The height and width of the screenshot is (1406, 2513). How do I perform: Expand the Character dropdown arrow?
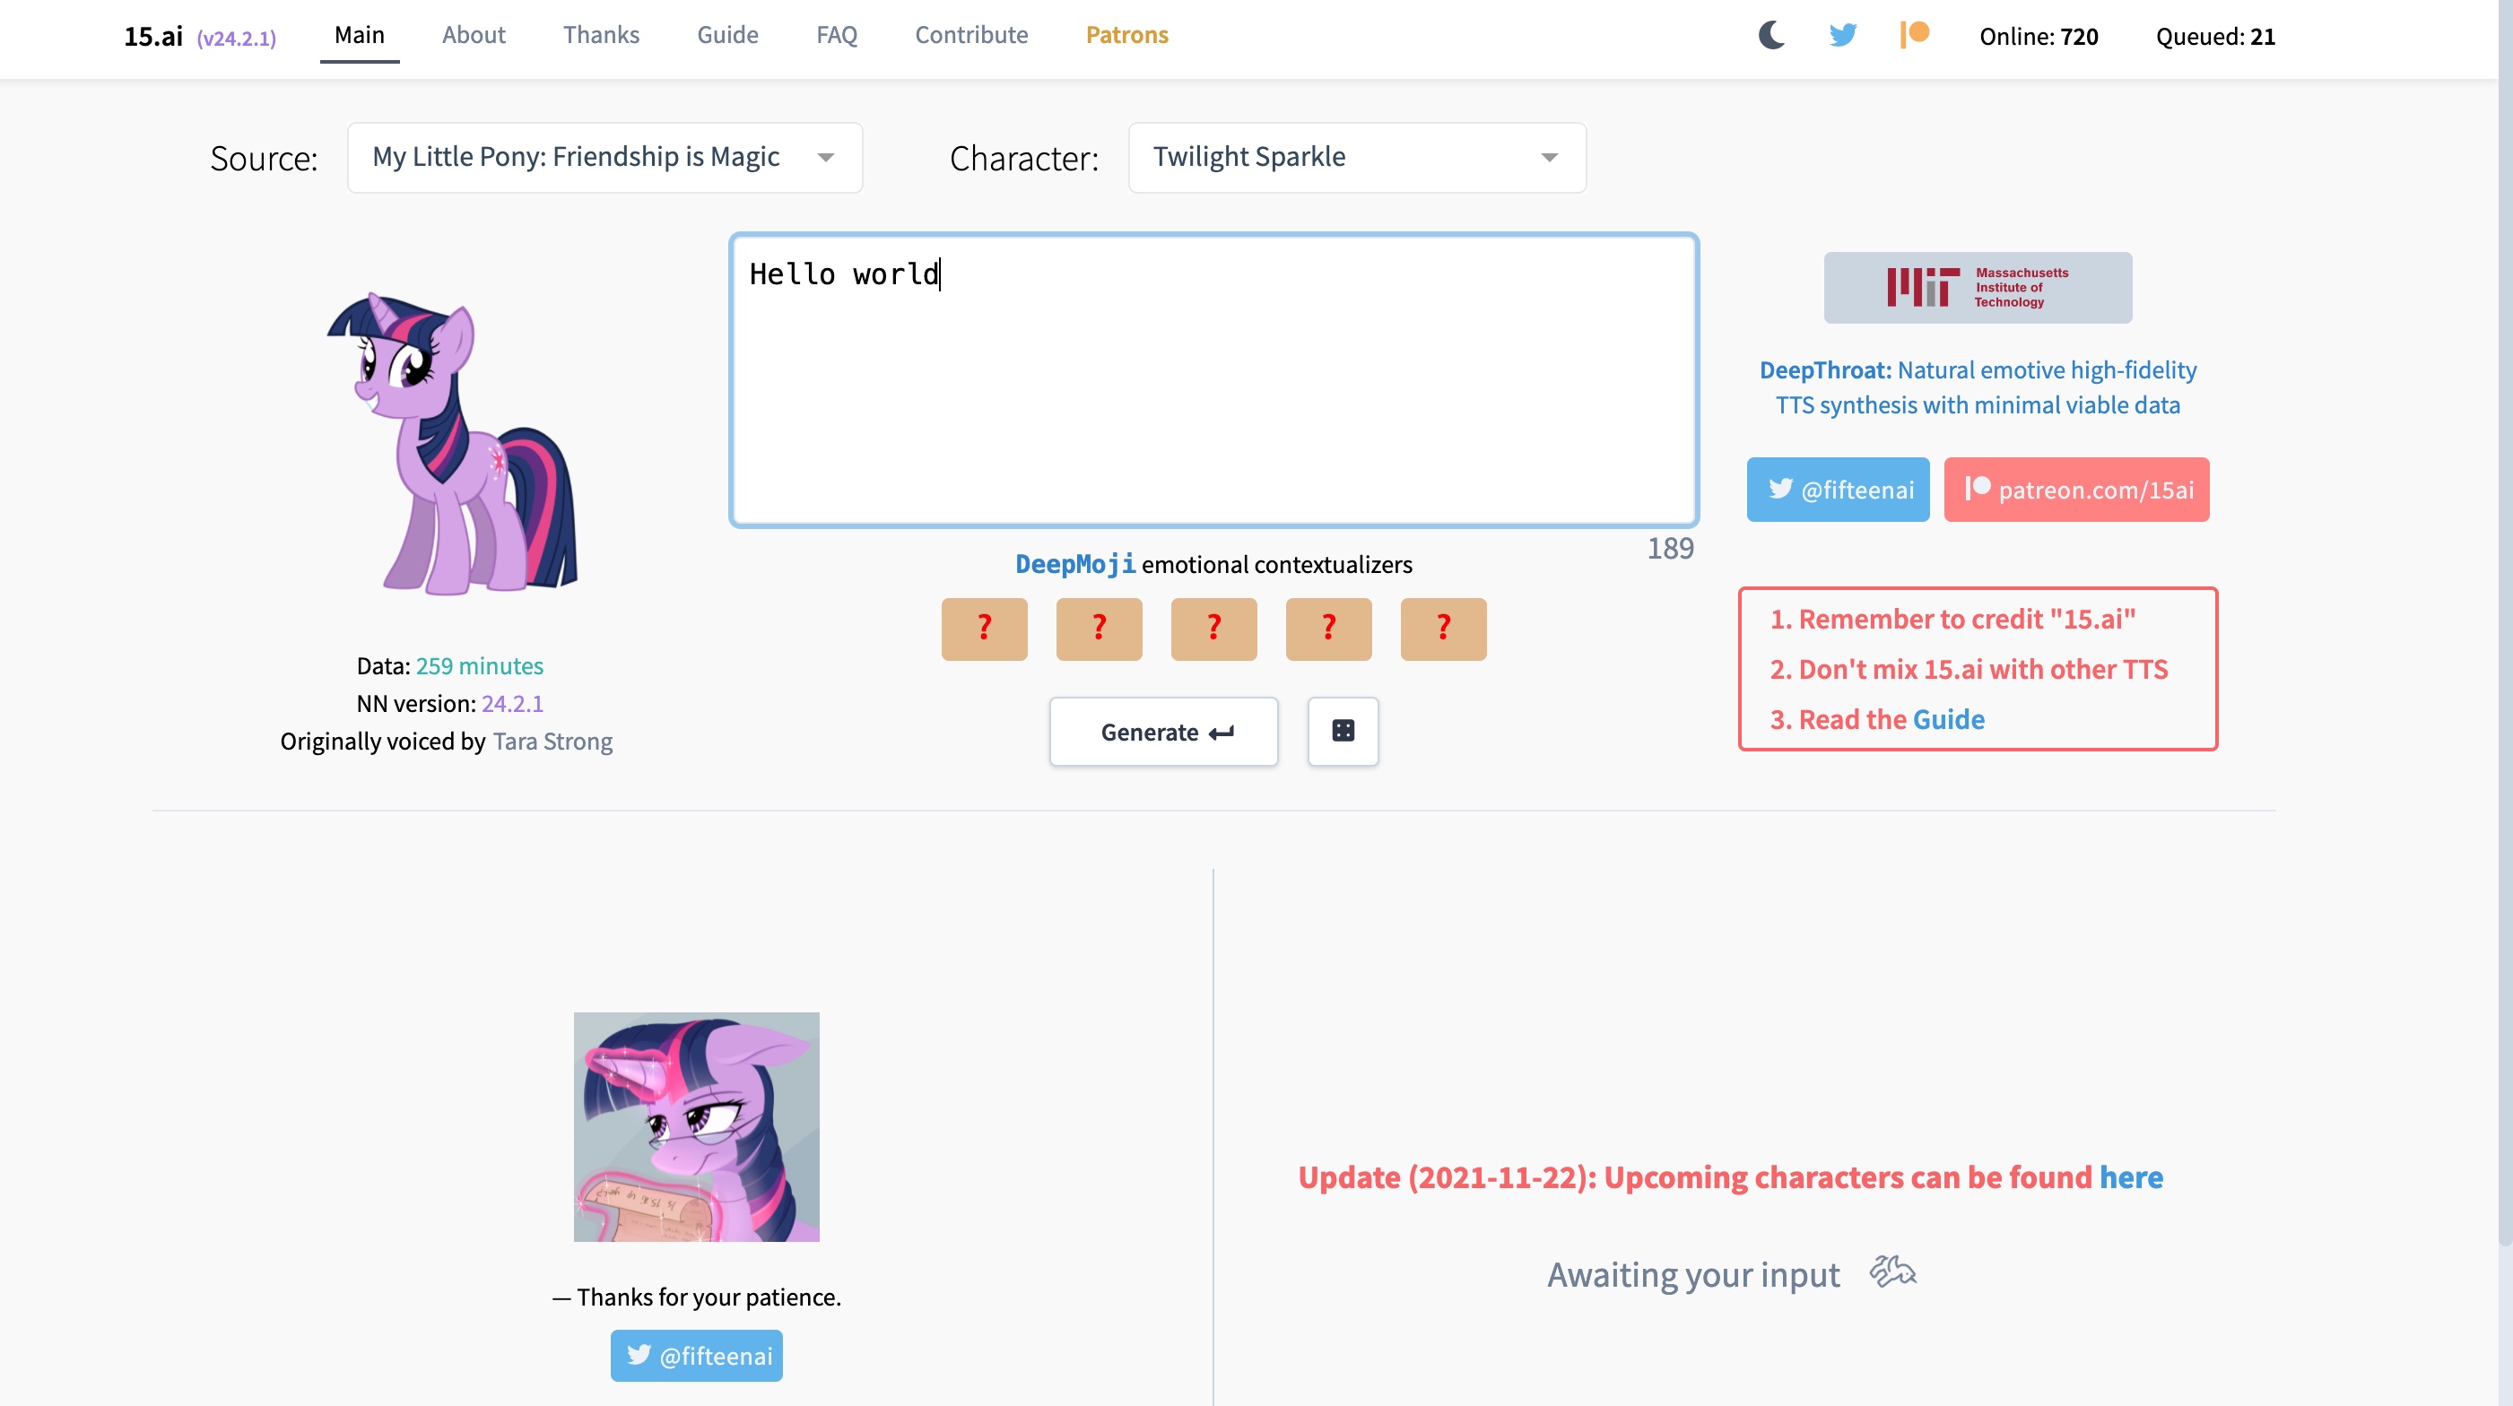coord(1549,158)
